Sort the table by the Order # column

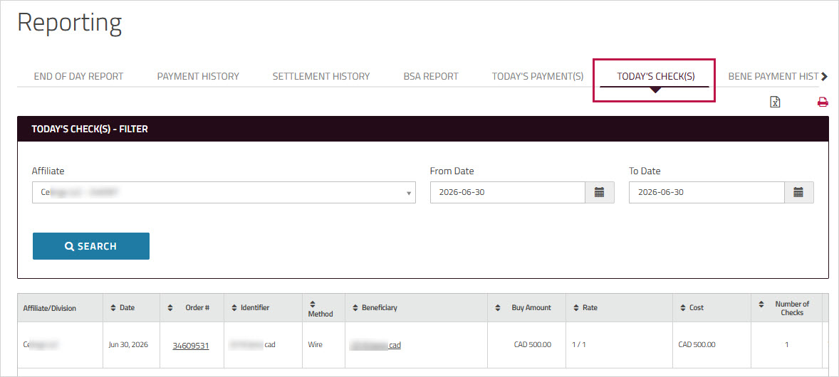point(170,307)
